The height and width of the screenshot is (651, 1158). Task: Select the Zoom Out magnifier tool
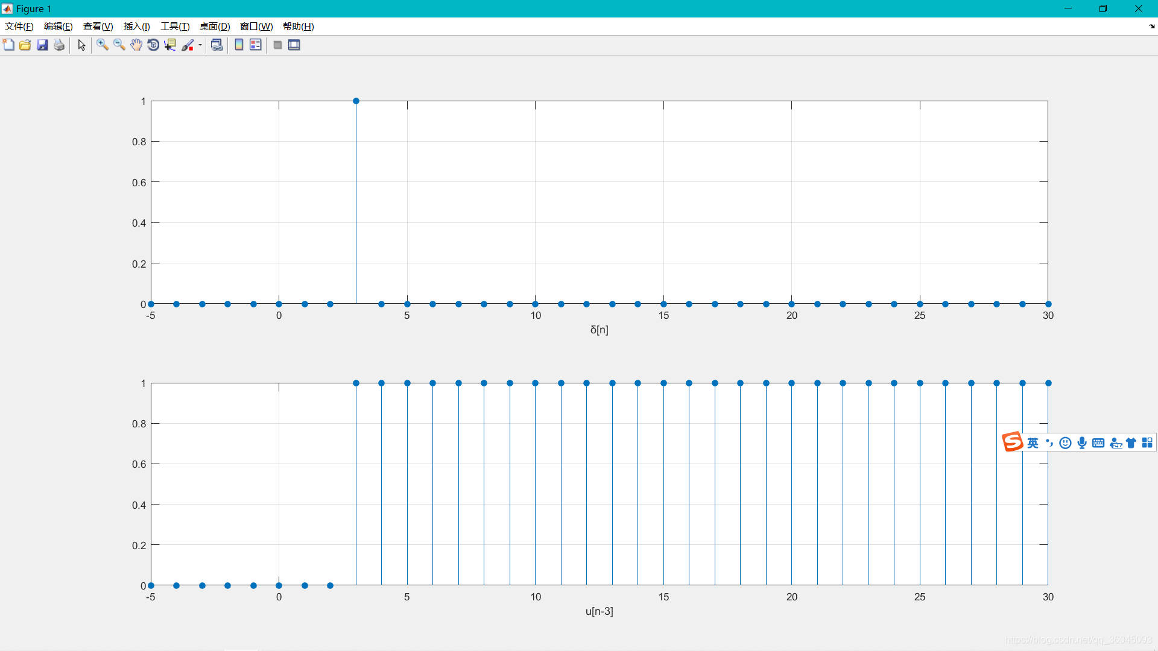(119, 45)
